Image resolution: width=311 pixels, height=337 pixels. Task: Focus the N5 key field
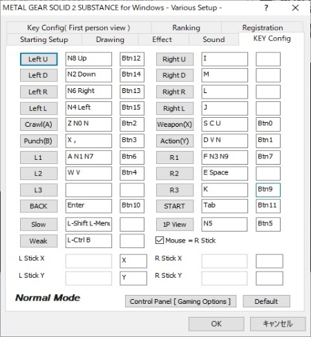coord(225,224)
